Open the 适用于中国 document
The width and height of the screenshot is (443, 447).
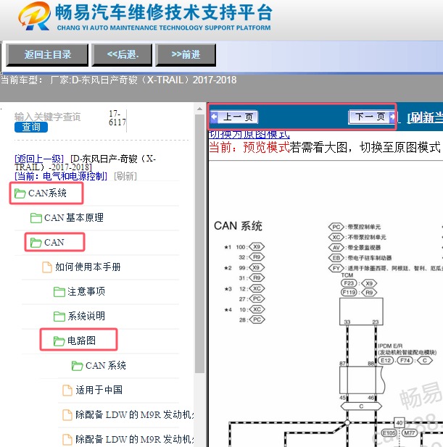[x=99, y=390]
